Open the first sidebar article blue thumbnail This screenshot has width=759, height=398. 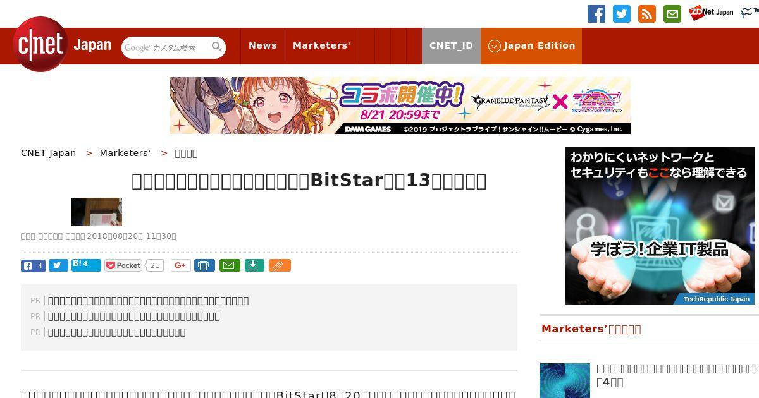(x=565, y=380)
